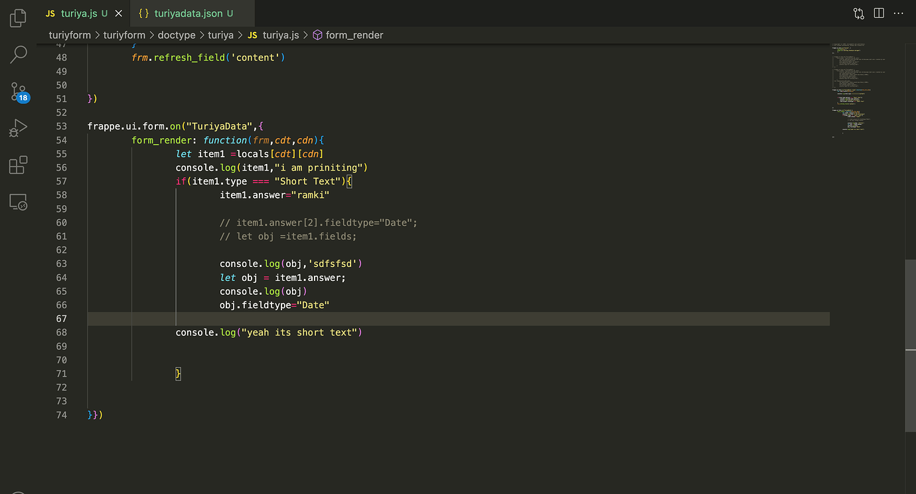Click line number 57 in the gutter

(62, 181)
